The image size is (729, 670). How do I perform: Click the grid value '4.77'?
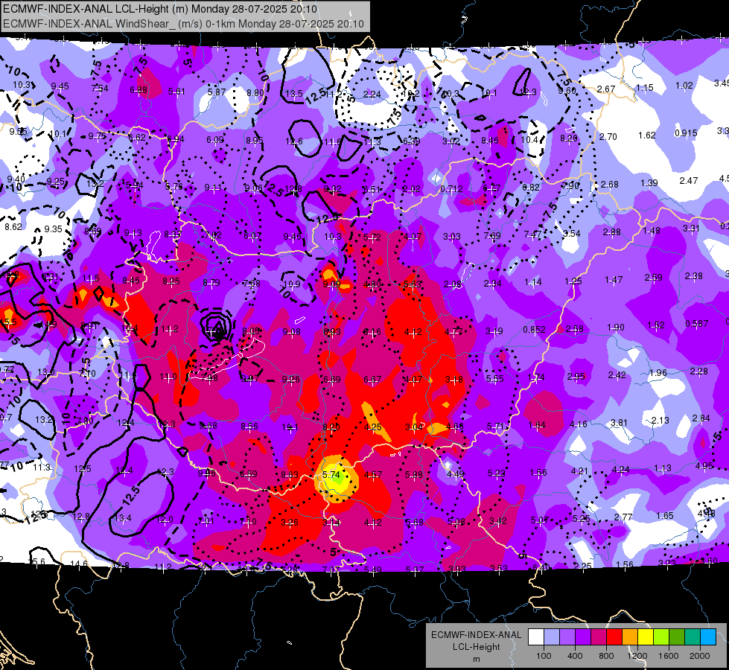(453, 331)
